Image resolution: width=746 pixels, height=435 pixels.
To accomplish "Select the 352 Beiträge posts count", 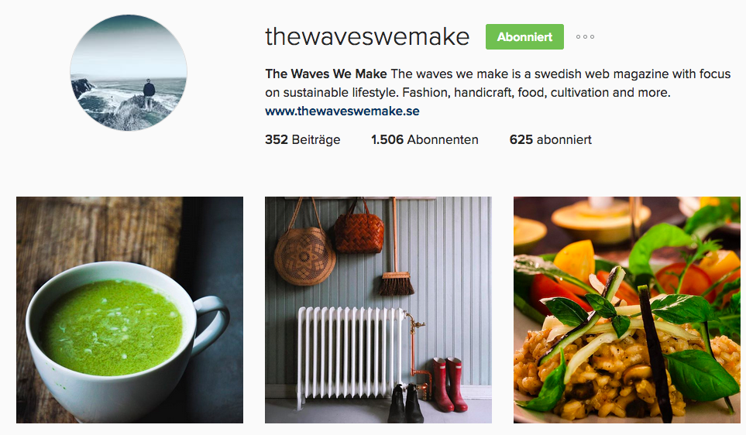I will click(x=303, y=139).
